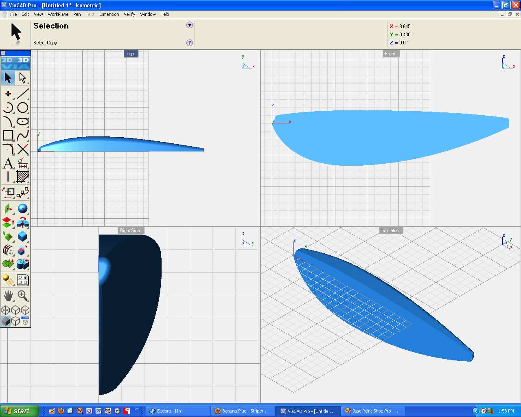Expand the Selection options dropdown arrow

pos(189,25)
